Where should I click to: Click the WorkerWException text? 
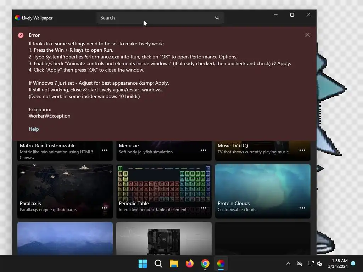(50, 116)
